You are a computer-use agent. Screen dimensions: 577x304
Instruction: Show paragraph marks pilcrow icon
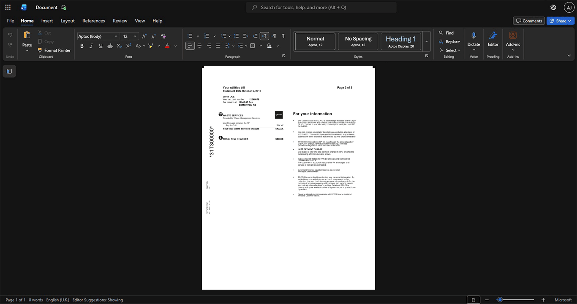pos(283,36)
